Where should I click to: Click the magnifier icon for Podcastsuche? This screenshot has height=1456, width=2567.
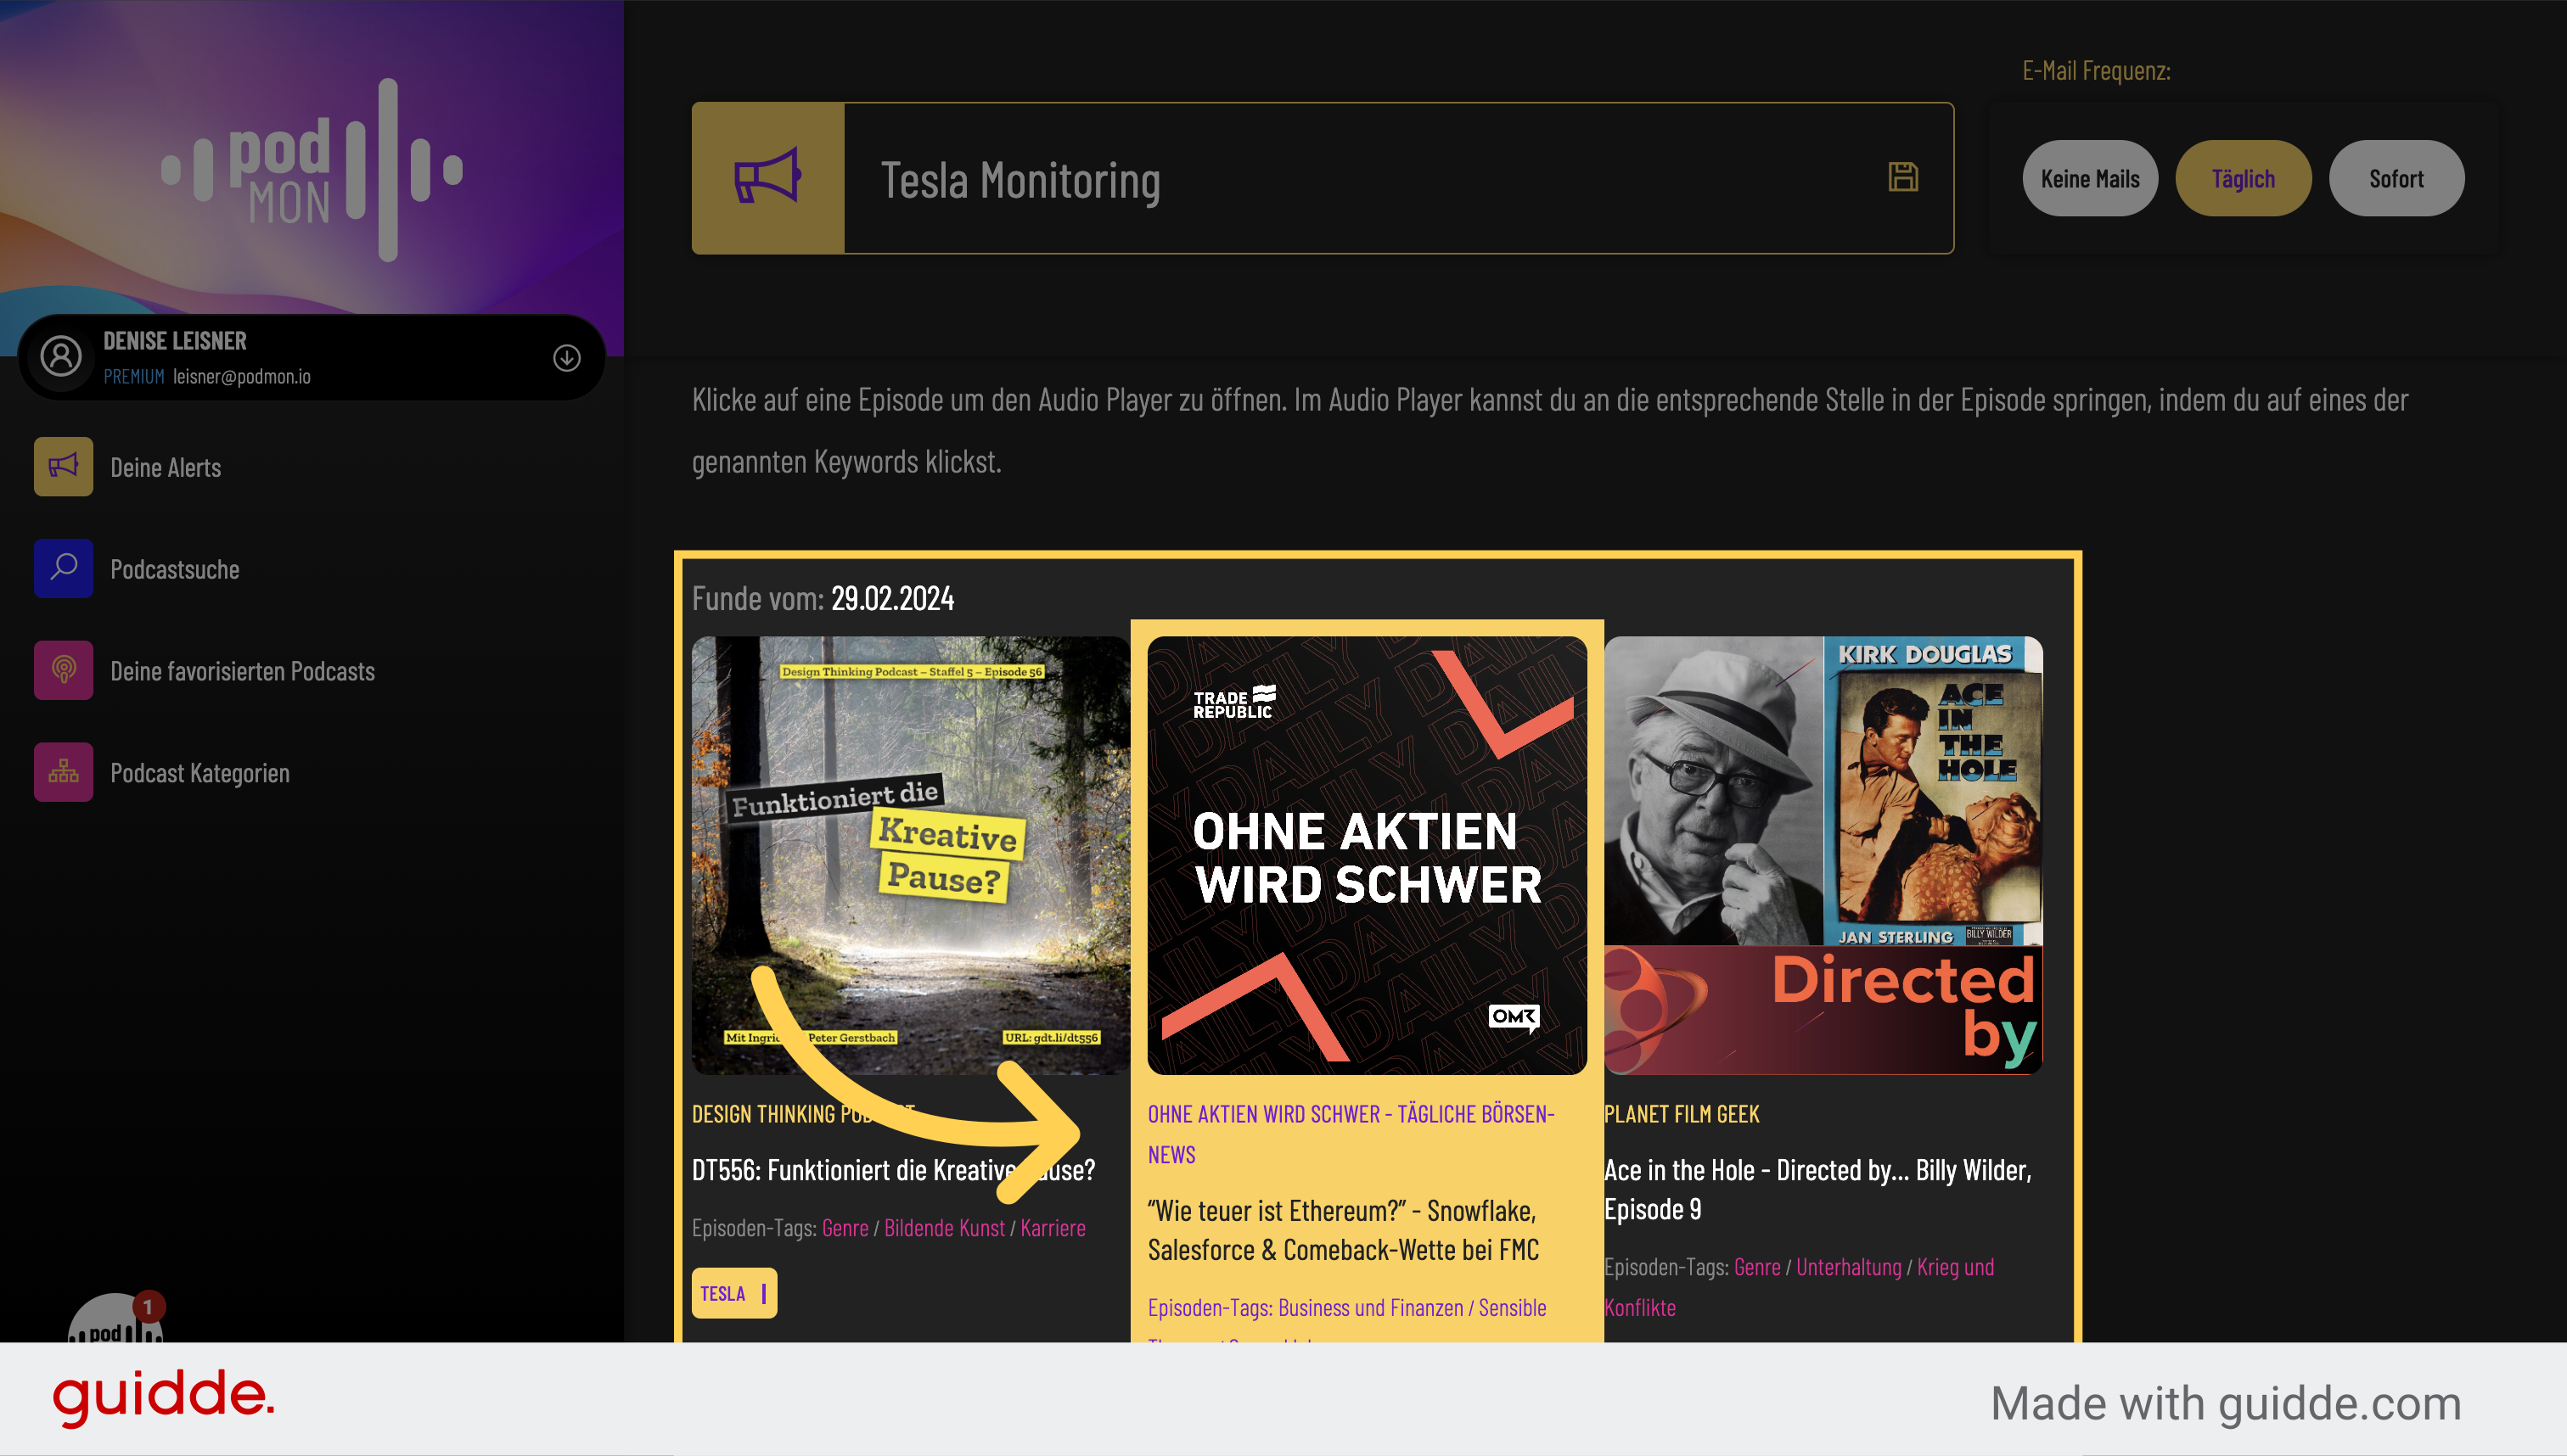(63, 568)
